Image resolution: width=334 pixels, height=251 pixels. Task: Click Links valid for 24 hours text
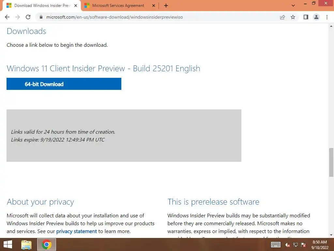pyautogui.click(x=63, y=132)
